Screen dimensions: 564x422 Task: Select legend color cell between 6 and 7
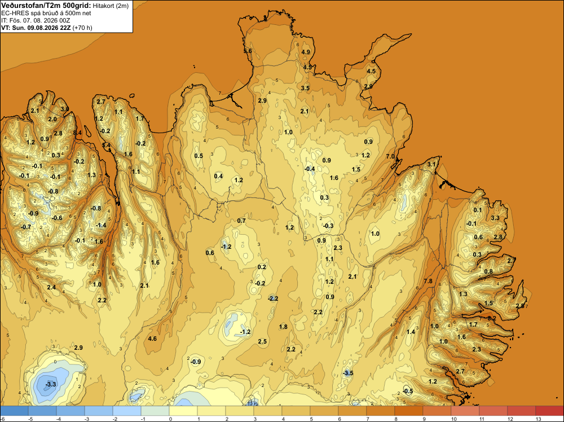[352, 411]
